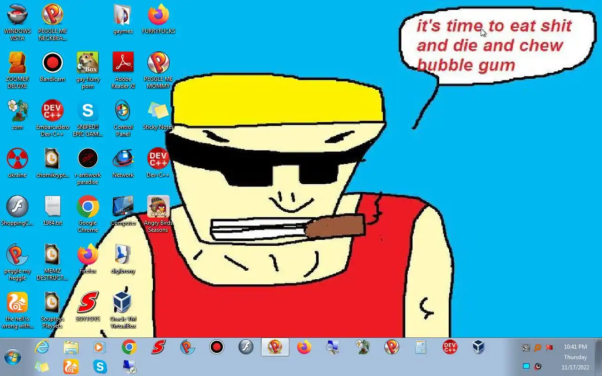Open PEGGLE ME NECKBEA... desktop shortcut
This screenshot has width=602, height=376.
(52, 22)
